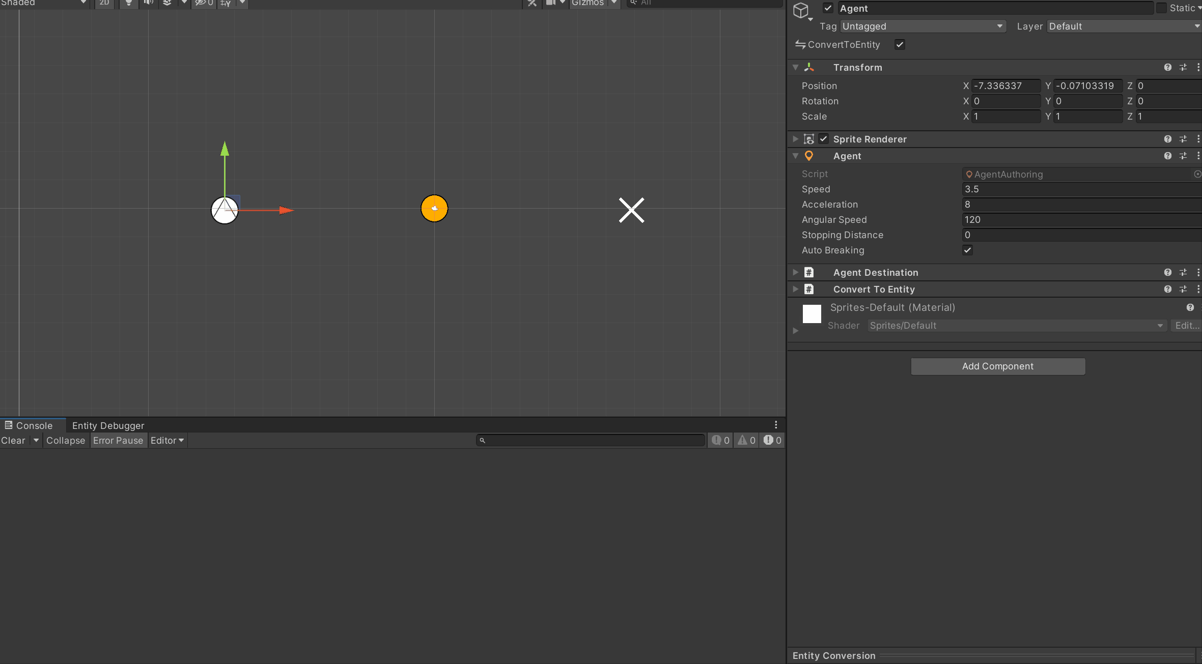Open Agent Destination three-dot menu
The height and width of the screenshot is (664, 1202).
(1198, 272)
